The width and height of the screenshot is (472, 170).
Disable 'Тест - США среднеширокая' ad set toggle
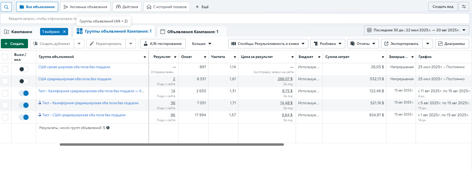24,117
